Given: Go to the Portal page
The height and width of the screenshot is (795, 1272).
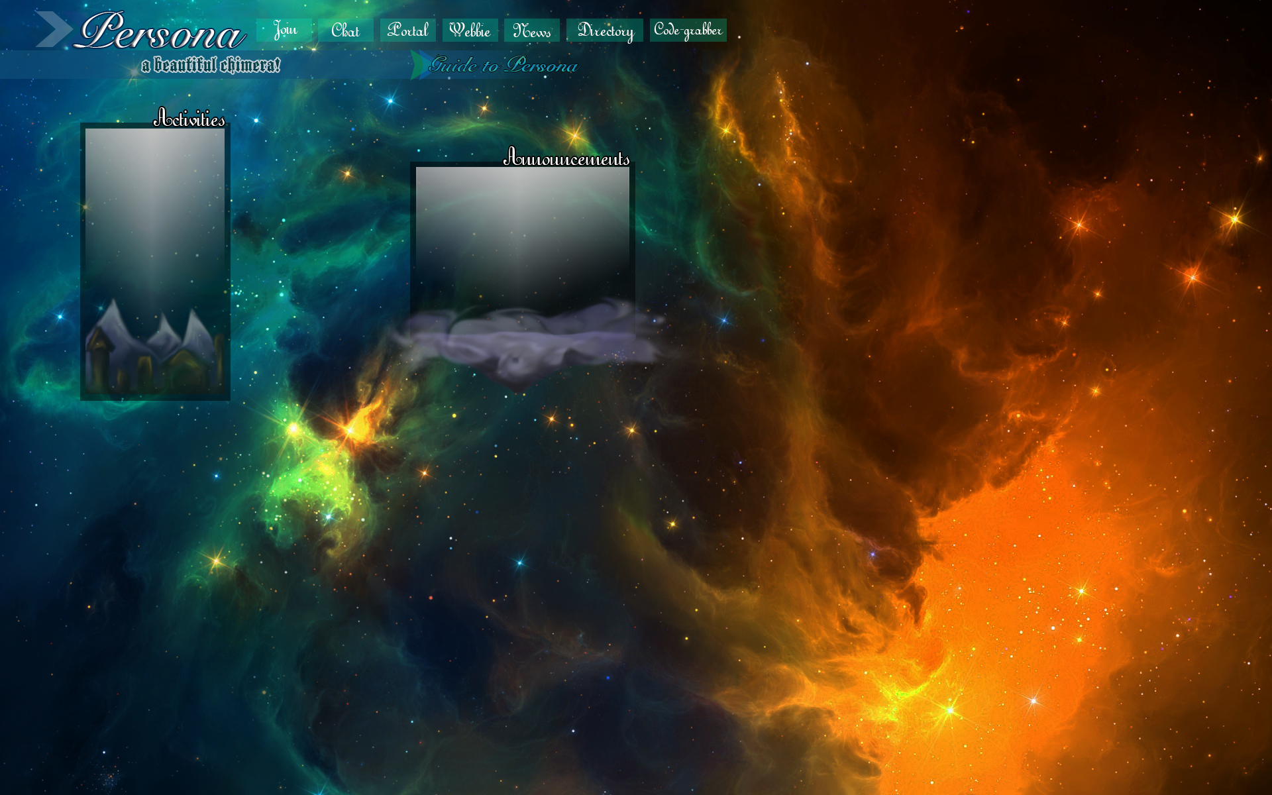Looking at the screenshot, I should 407,30.
